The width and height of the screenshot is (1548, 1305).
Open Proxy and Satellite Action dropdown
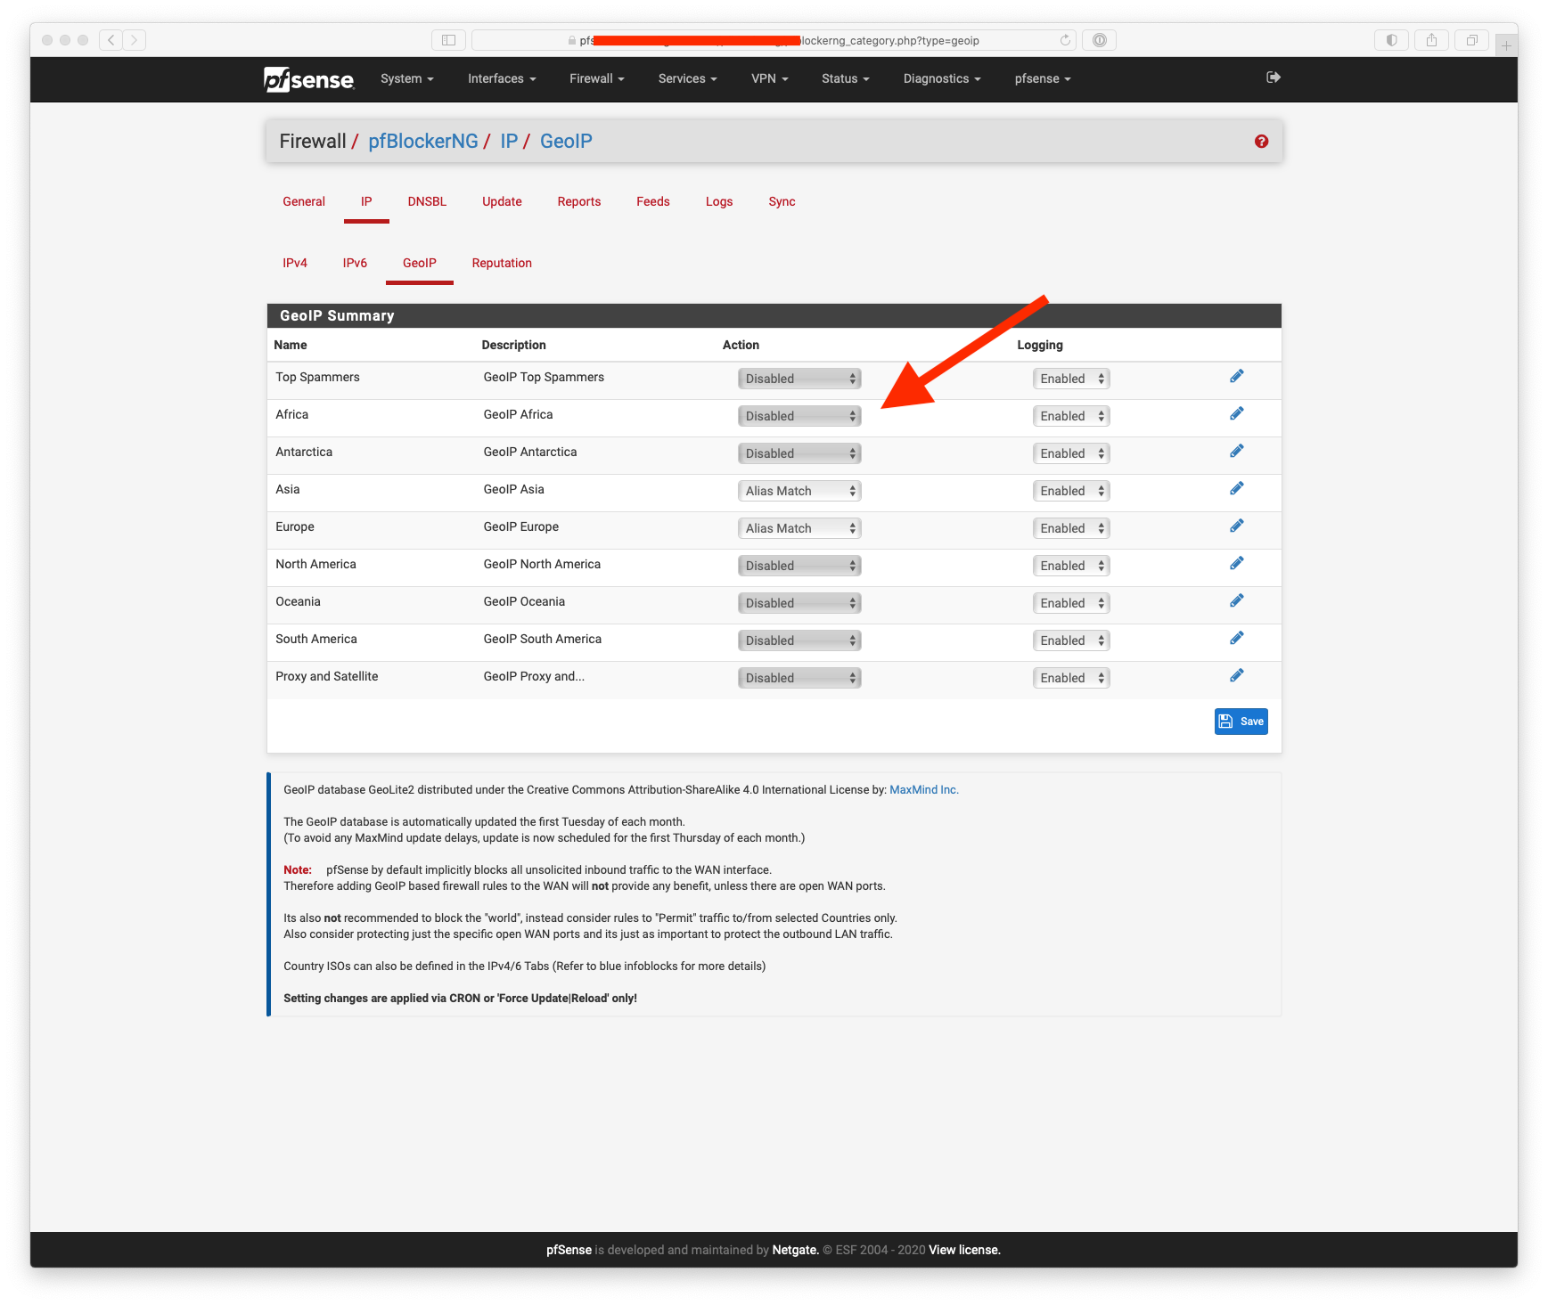799,678
